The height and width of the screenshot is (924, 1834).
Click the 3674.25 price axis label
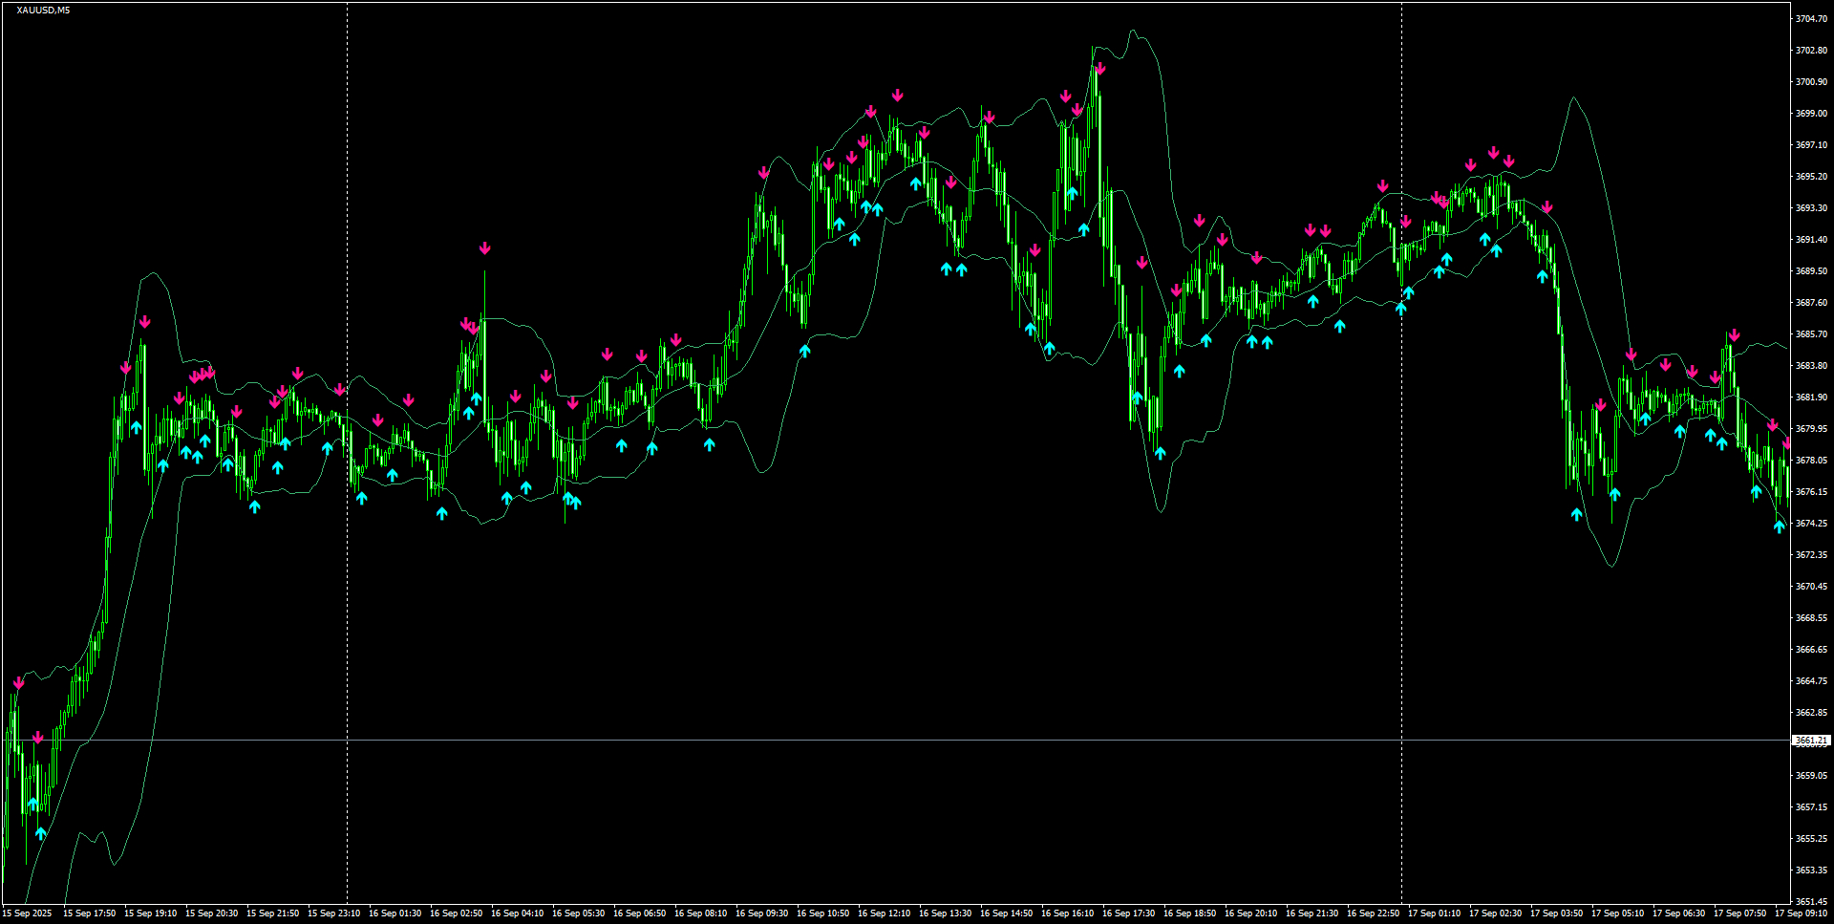[1811, 524]
